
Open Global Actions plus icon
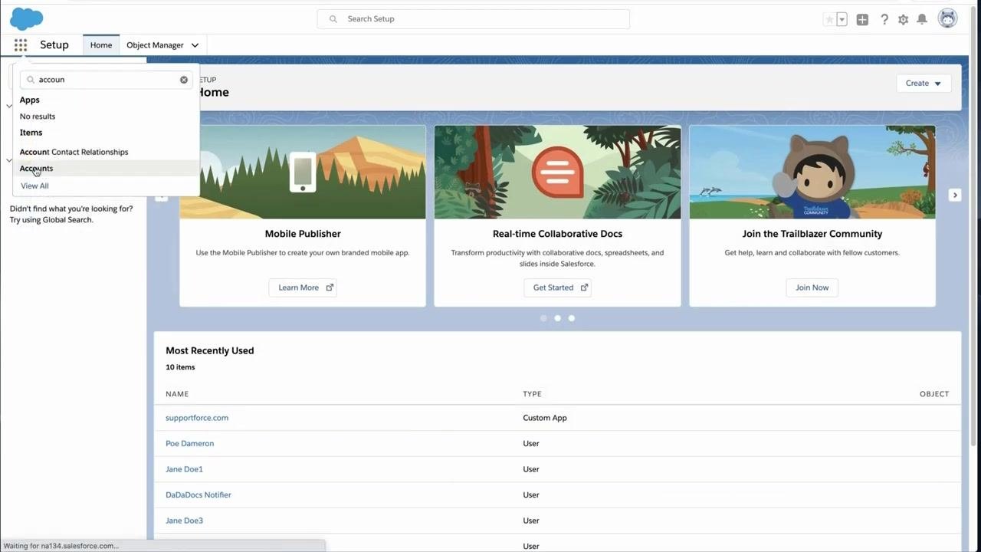(862, 20)
